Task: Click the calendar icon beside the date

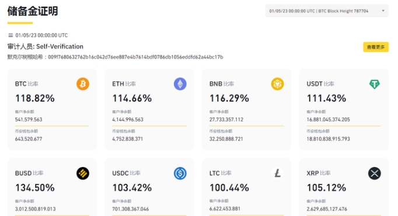Action: tap(11, 35)
